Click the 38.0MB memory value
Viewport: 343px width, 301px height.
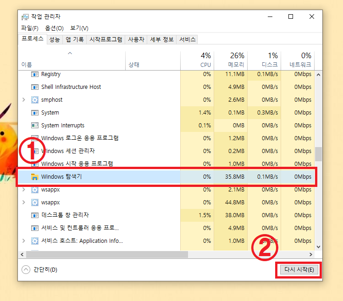[x=234, y=215]
